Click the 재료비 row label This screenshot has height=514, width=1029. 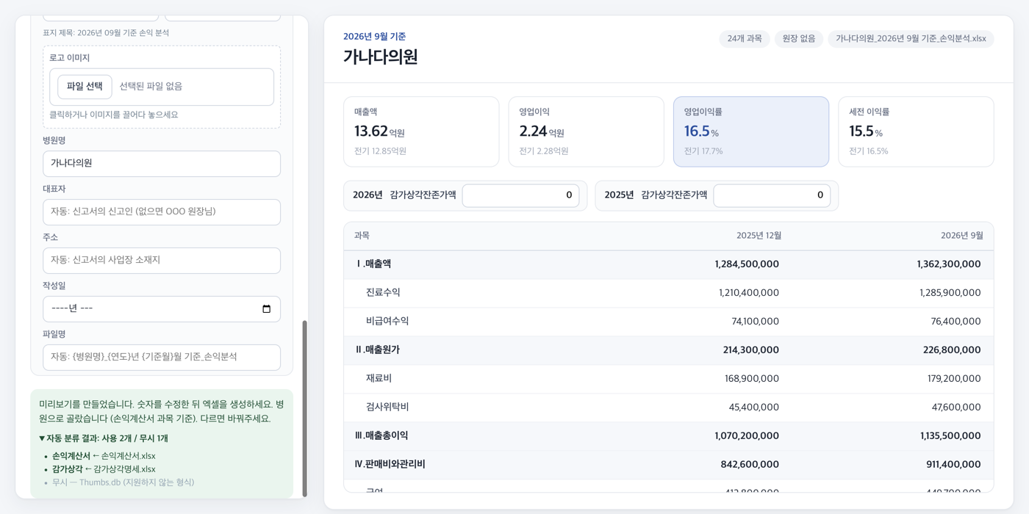379,379
